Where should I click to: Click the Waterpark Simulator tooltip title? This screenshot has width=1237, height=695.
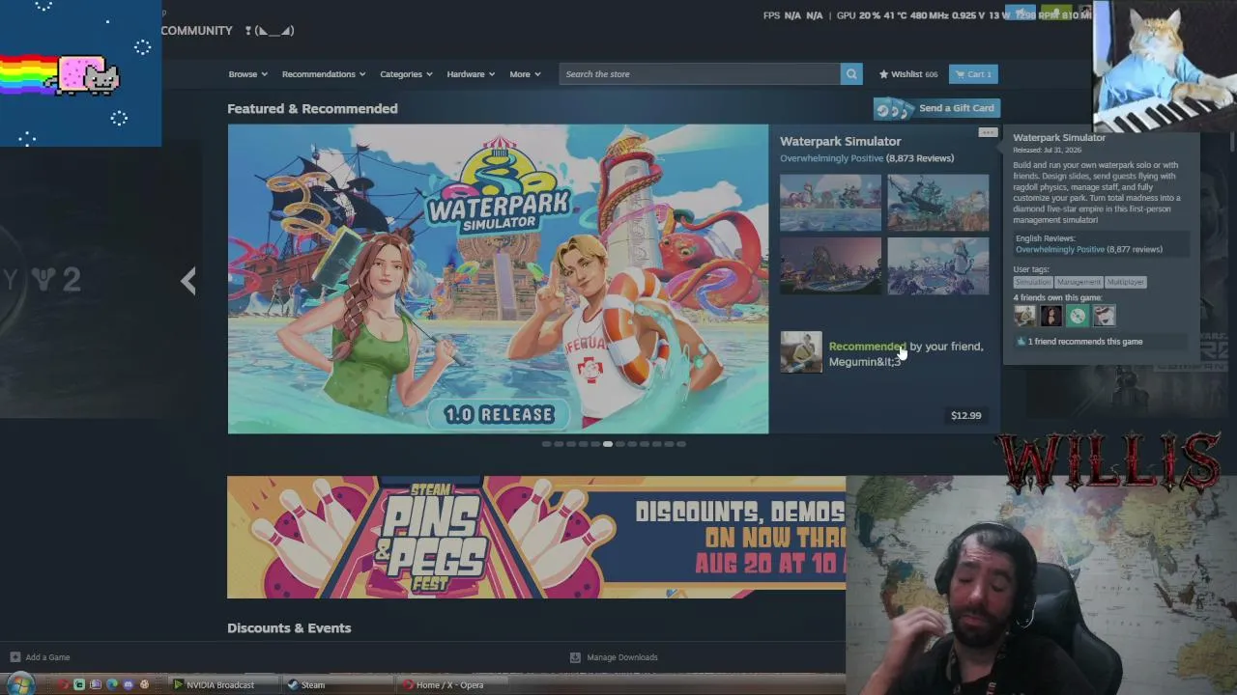click(1059, 138)
